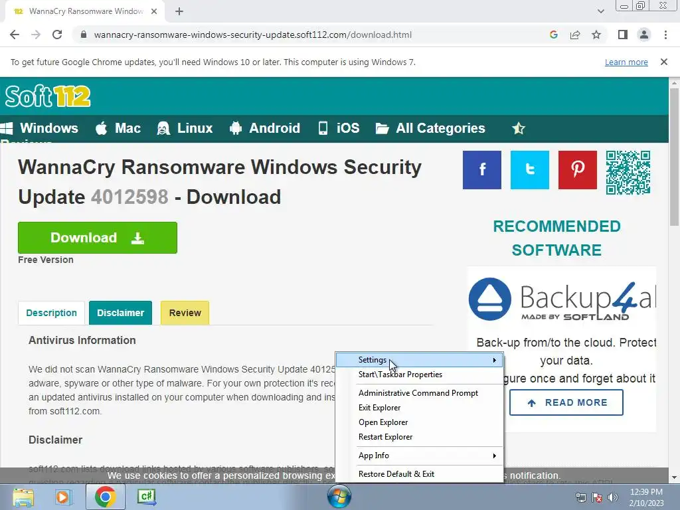Click the star icon in navigation bar
Image resolution: width=680 pixels, height=510 pixels.
518,128
